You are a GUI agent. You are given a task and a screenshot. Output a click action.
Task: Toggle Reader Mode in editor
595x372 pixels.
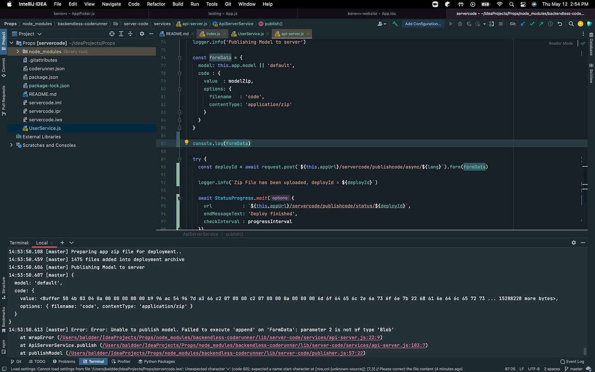(x=561, y=43)
